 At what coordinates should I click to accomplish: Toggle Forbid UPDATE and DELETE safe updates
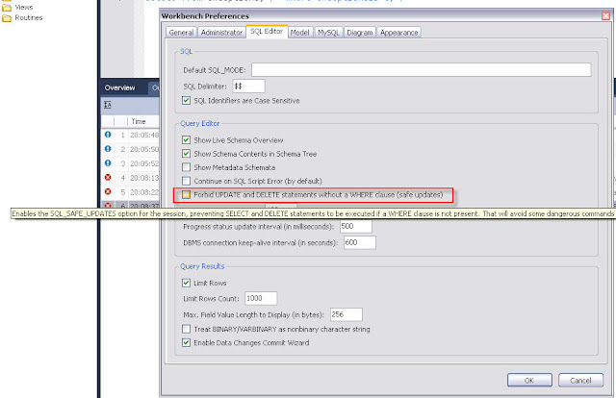pos(186,194)
